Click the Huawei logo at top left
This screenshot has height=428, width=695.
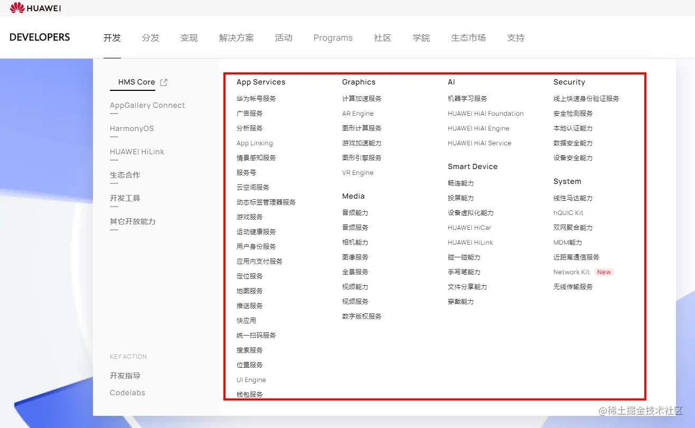tap(35, 7)
